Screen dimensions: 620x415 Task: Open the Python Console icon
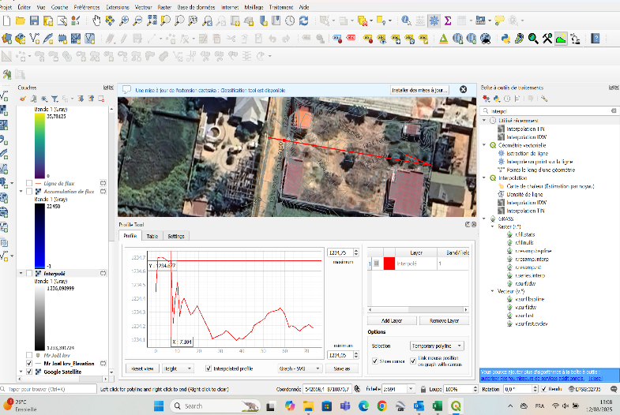tap(505, 39)
